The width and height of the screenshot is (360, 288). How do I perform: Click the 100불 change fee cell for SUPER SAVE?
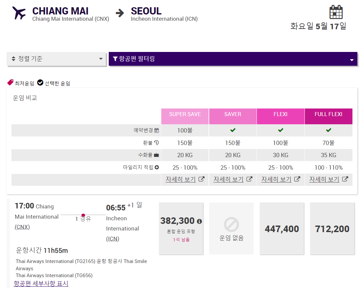click(x=185, y=130)
